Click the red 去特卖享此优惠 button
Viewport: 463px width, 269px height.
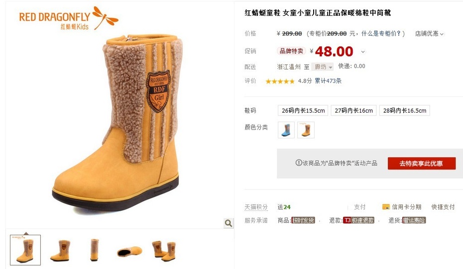click(x=421, y=163)
